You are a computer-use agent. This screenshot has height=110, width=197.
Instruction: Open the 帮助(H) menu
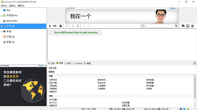[x=21, y=6]
